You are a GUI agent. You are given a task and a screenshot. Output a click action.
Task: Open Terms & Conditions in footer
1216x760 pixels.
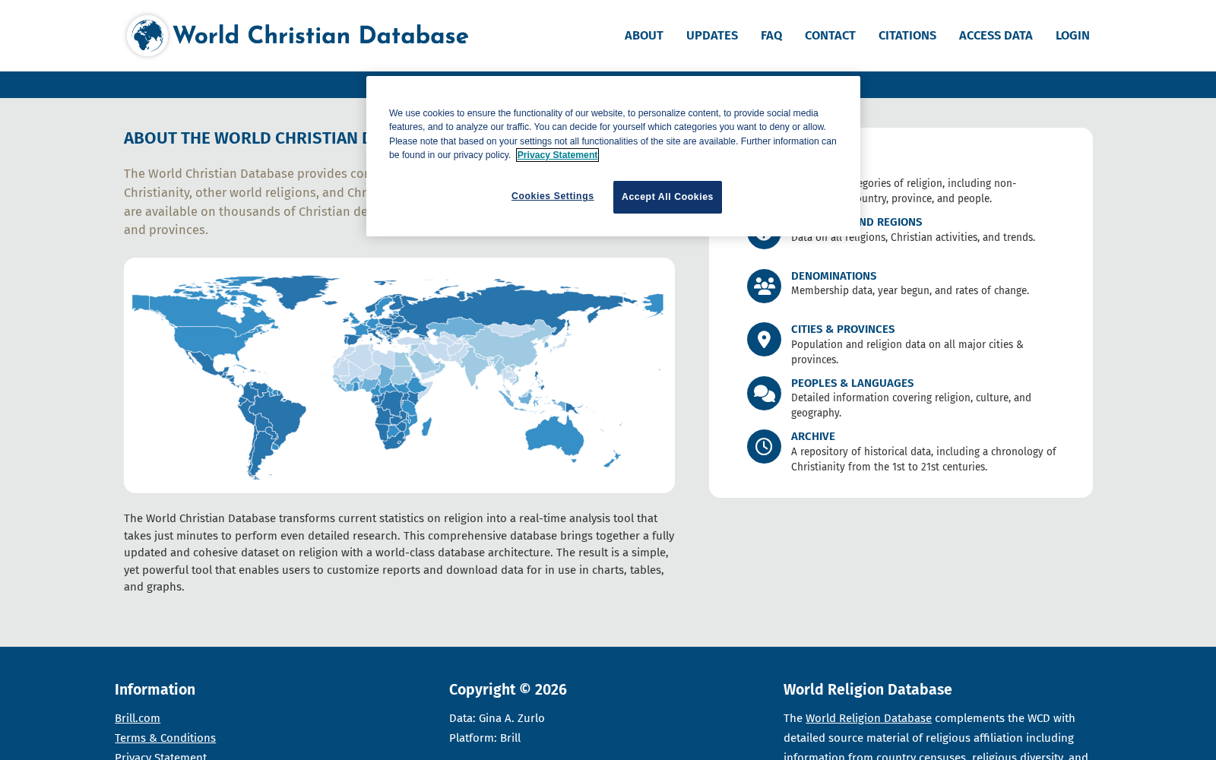165,738
